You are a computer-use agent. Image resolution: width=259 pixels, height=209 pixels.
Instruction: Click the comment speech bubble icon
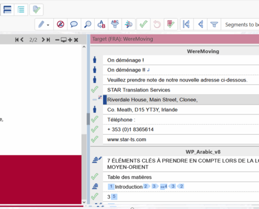click(x=74, y=24)
